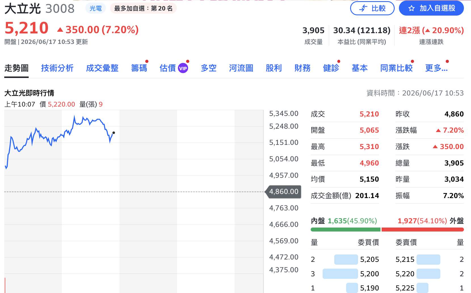Open the 估價 VIP tab
471x293 pixels.
[x=174, y=68]
